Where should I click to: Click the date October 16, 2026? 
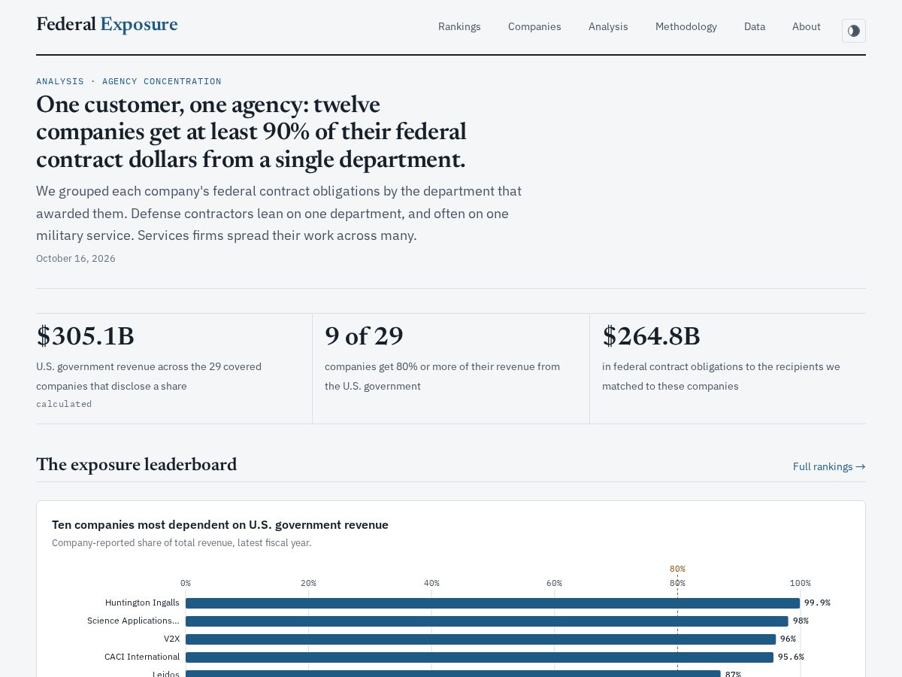pos(76,258)
